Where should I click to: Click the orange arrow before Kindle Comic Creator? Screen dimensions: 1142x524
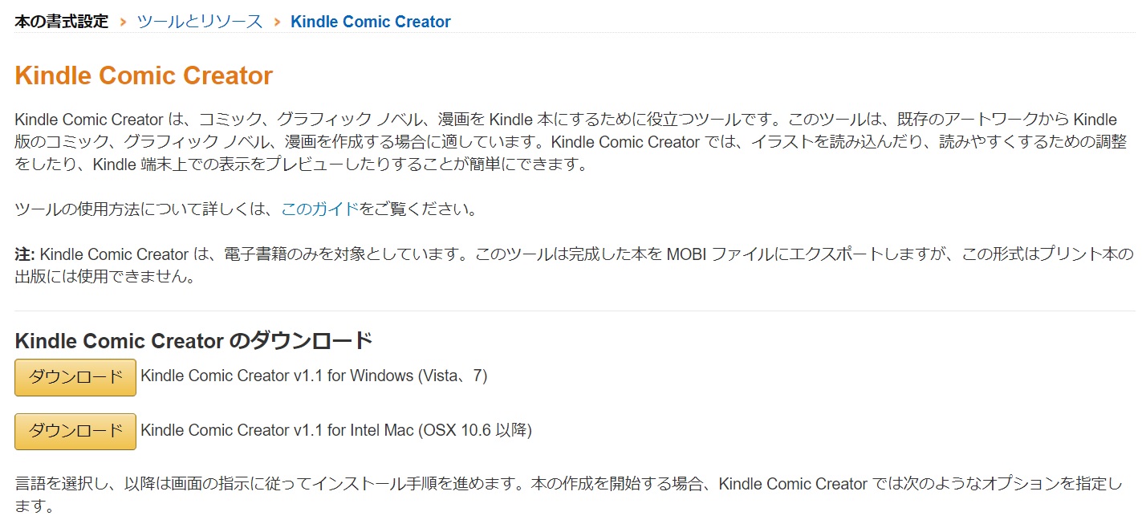click(277, 21)
